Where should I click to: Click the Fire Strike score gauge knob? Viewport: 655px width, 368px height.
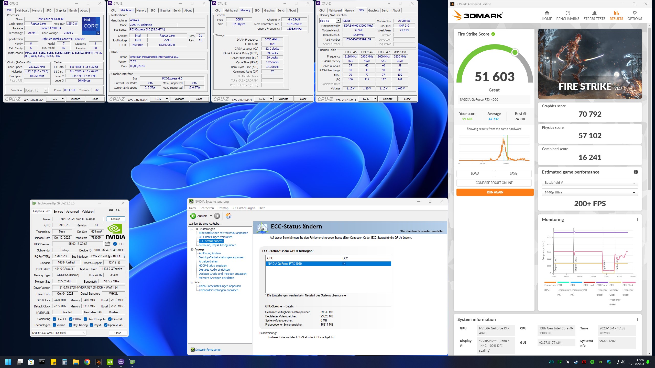tap(515, 52)
